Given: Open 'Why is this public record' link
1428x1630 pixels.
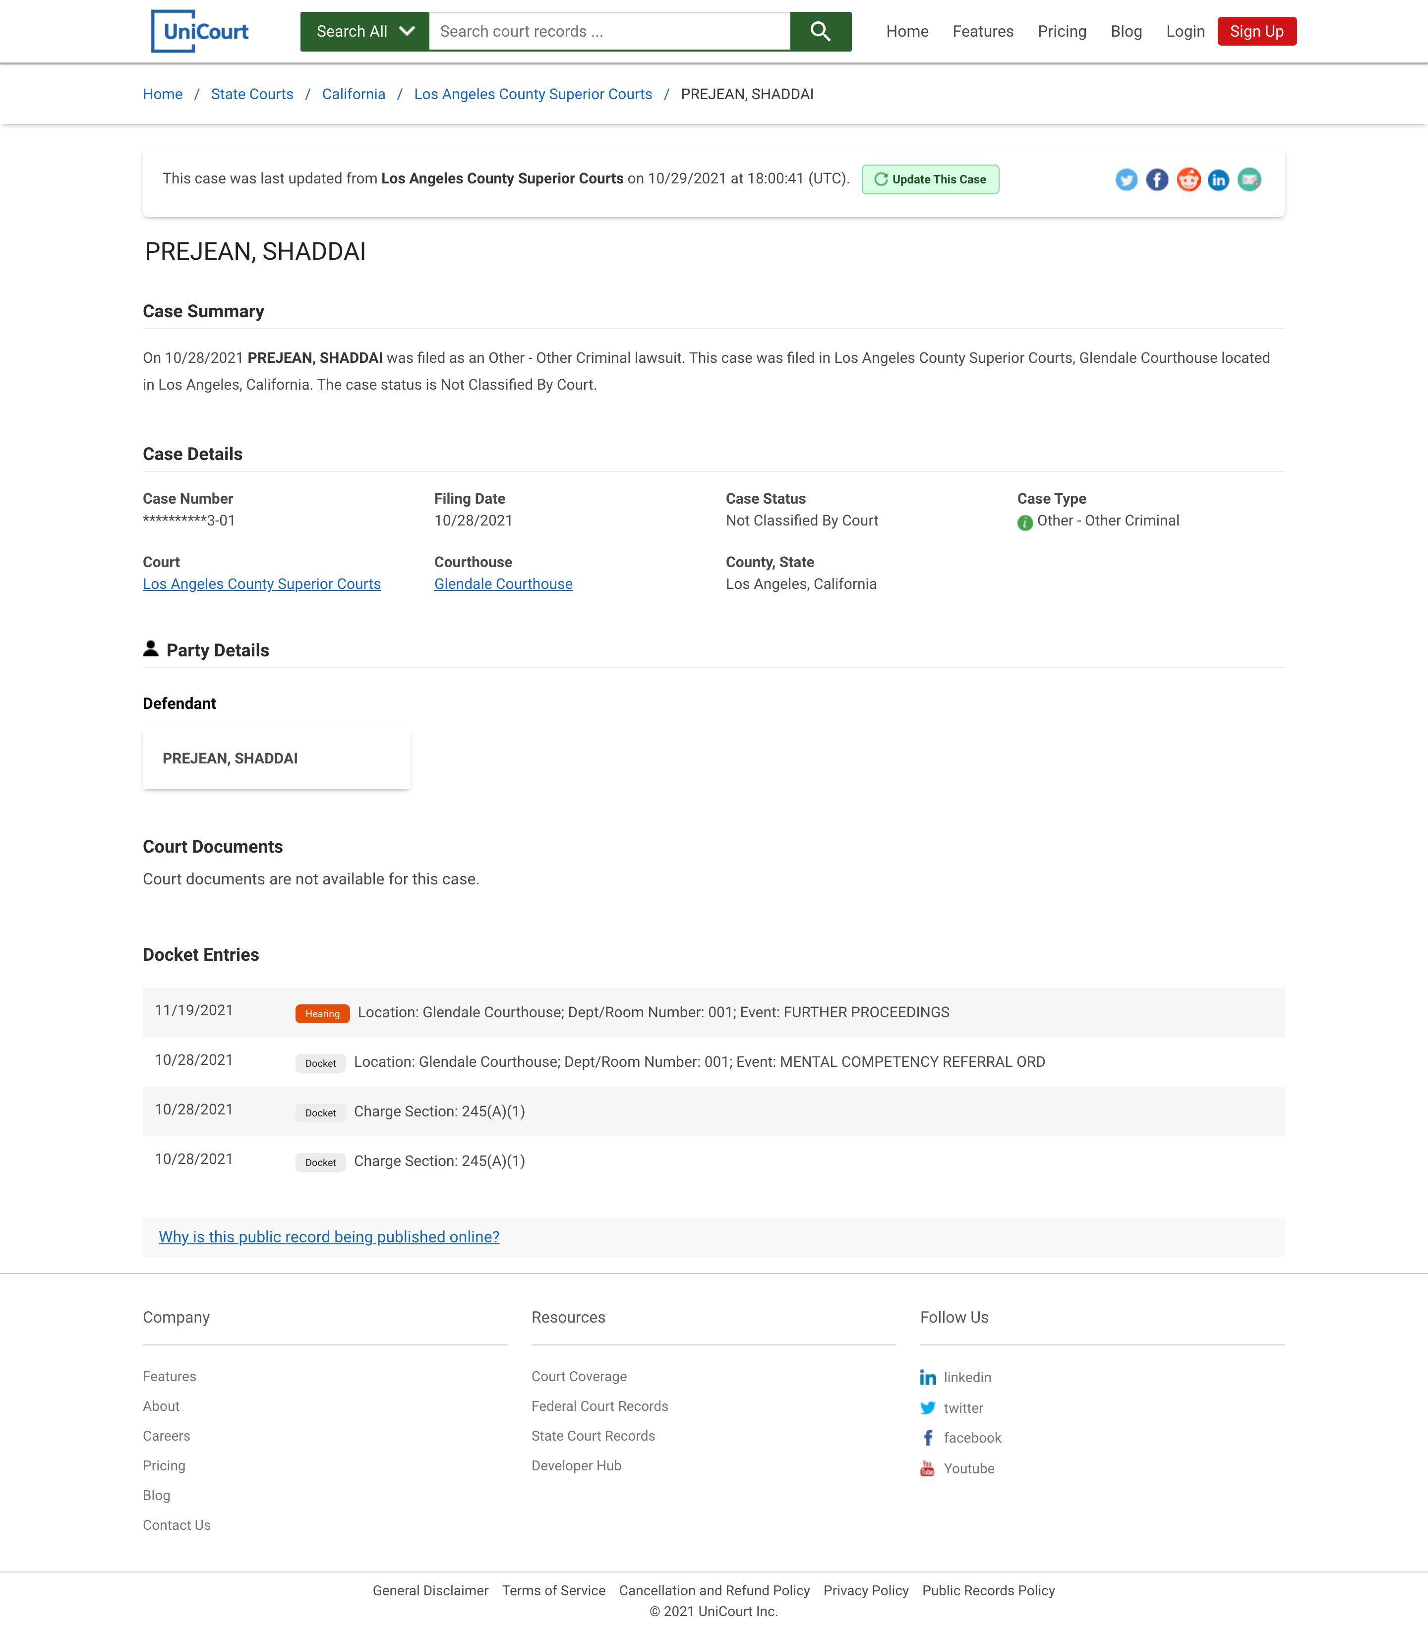Looking at the screenshot, I should (x=329, y=1236).
